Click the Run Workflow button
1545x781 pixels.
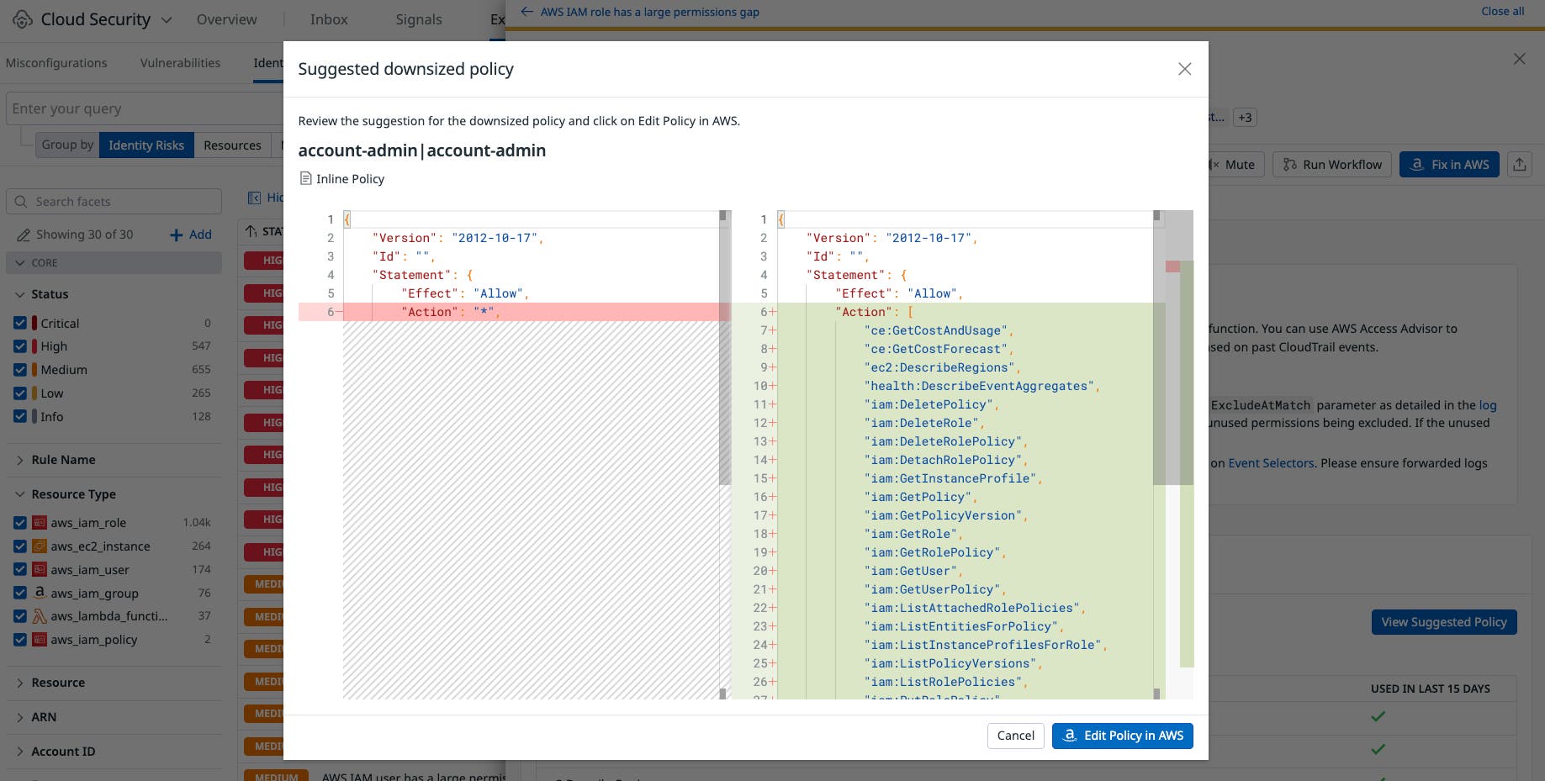click(1332, 165)
